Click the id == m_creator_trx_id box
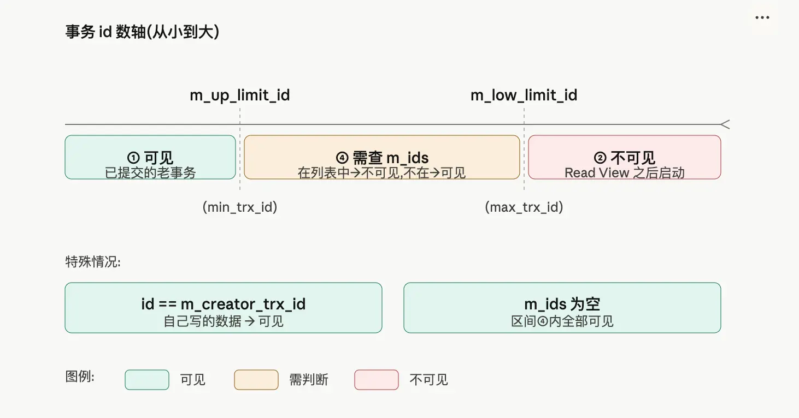The image size is (799, 418). [x=224, y=308]
